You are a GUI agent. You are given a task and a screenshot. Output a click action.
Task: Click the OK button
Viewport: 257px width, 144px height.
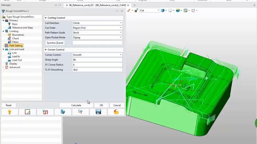[101, 105]
